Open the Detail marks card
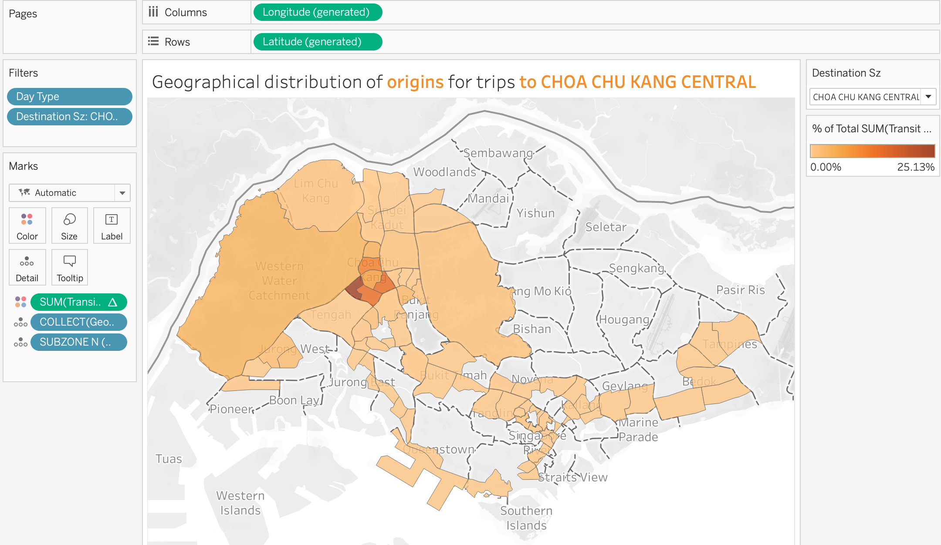 27,267
